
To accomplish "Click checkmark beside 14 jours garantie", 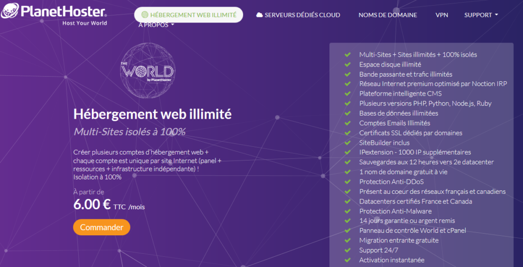I will 347,221.
